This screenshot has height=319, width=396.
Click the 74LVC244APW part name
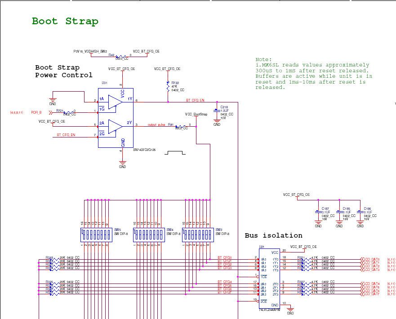(270, 310)
